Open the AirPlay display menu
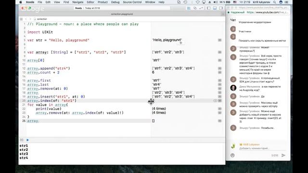The image size is (308, 173). [204, 2]
